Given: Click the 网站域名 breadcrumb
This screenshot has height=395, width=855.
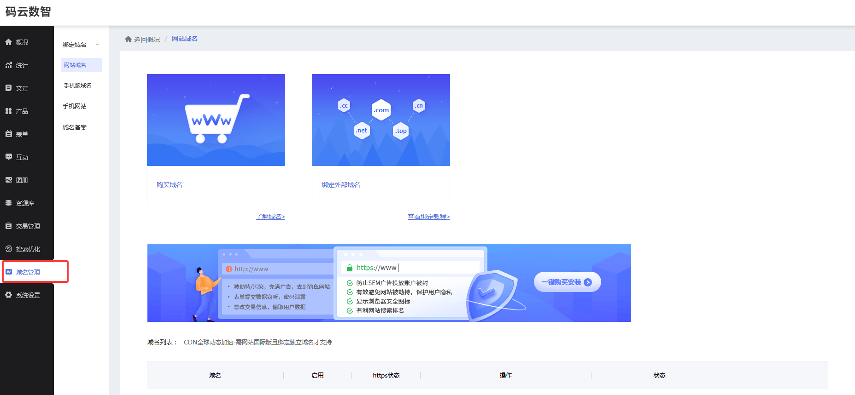Looking at the screenshot, I should pyautogui.click(x=185, y=39).
